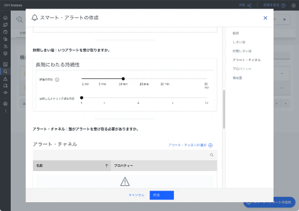
Task: Click the bell icon in the dialog title
Action: pos(35,18)
